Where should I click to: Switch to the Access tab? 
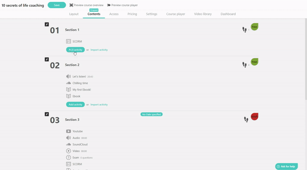tap(114, 14)
